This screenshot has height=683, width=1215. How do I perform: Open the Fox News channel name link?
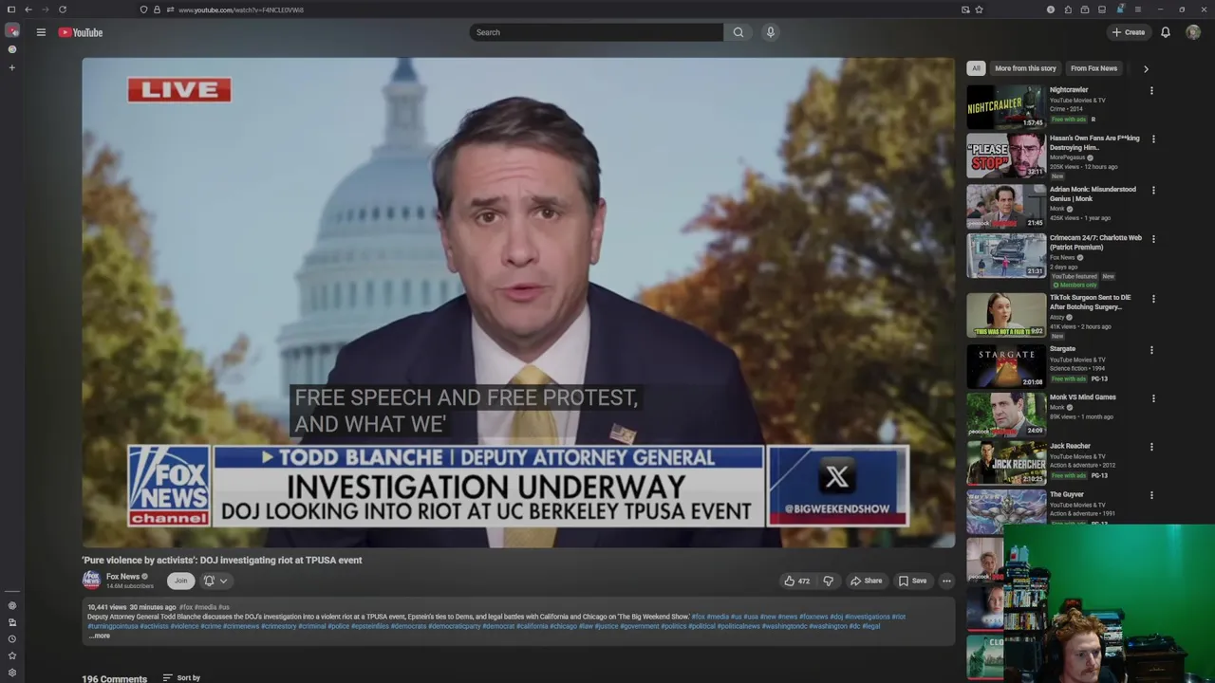(123, 577)
